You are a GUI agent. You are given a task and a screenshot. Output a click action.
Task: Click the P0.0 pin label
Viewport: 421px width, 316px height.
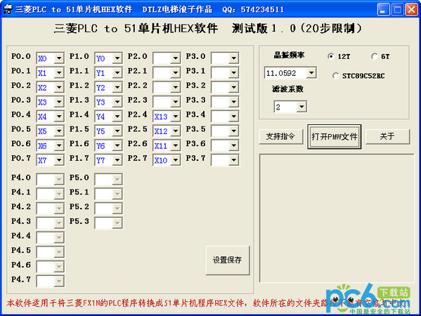tap(21, 56)
